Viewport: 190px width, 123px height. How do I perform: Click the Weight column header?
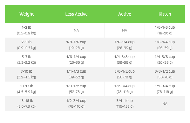[27, 14]
